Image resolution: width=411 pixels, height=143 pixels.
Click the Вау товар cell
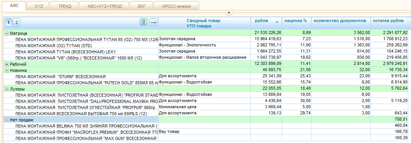click(x=205, y=131)
